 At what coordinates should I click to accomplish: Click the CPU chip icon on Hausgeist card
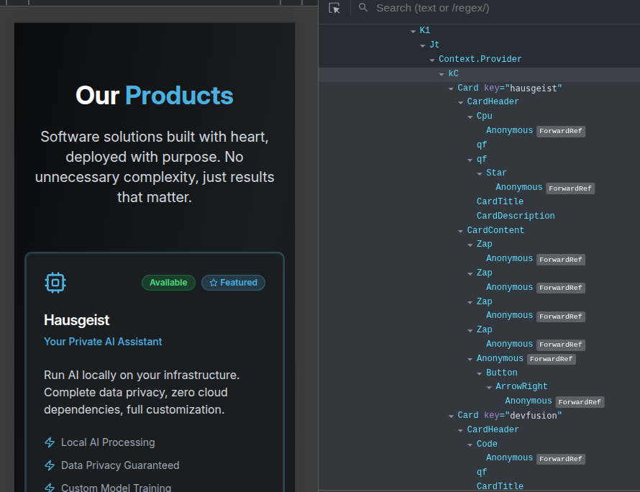55,283
